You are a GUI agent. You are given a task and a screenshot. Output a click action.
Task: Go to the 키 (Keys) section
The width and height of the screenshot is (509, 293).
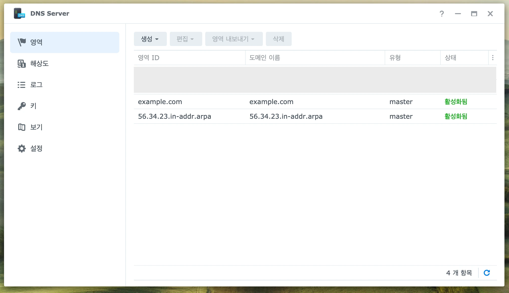[x=65, y=106]
